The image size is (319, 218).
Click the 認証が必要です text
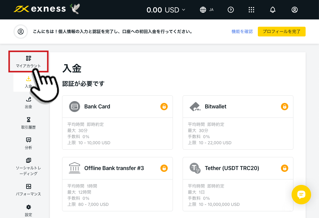click(83, 83)
